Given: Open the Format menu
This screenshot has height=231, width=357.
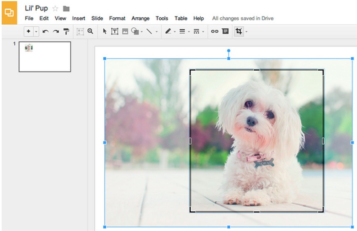Looking at the screenshot, I should click(117, 19).
